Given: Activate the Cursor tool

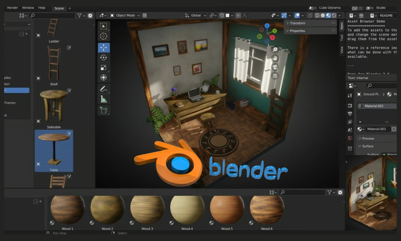Looking at the screenshot, I should [x=104, y=36].
